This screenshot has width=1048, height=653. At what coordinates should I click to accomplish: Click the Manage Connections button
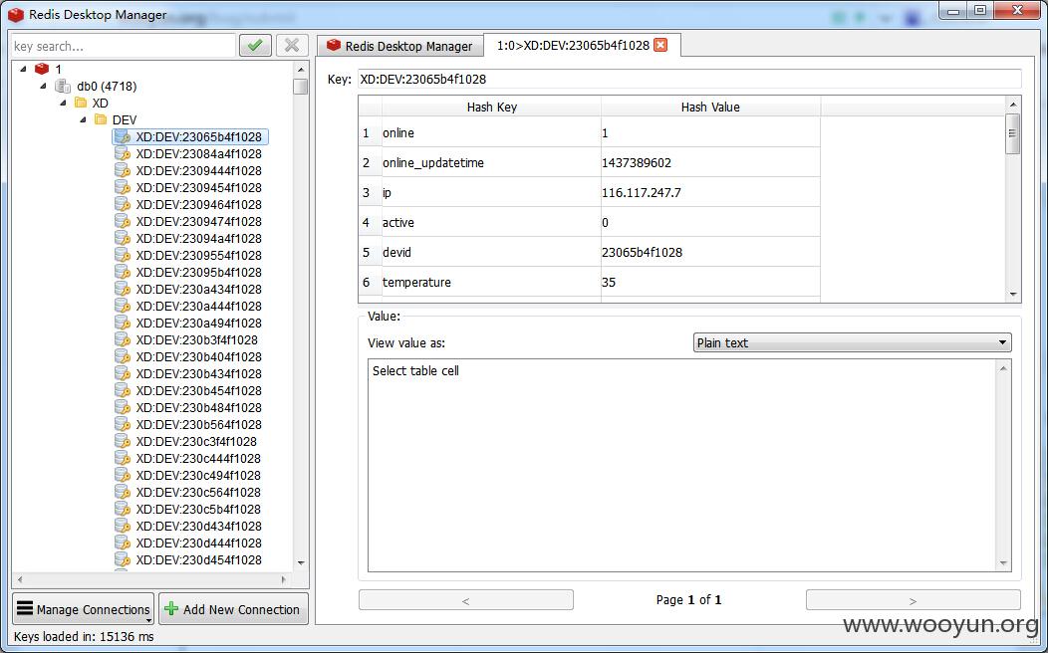pos(83,609)
